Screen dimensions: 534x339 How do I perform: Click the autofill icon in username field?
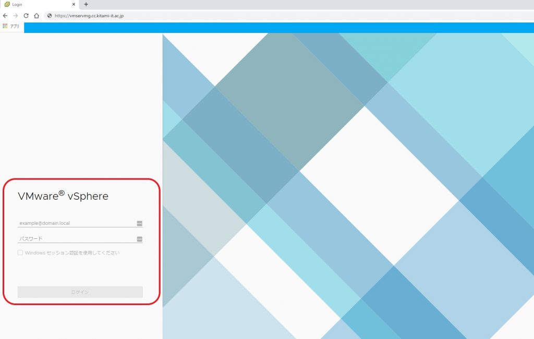point(140,223)
